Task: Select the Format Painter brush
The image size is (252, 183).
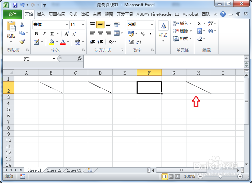Action: pos(22,42)
